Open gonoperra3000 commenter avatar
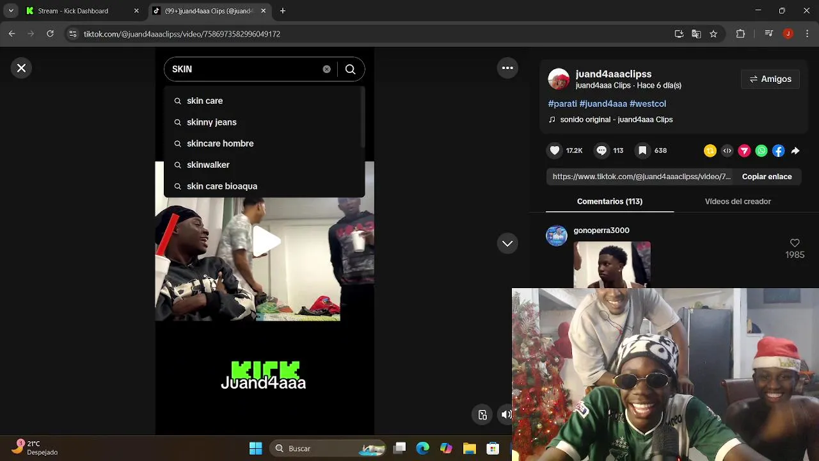Image resolution: width=819 pixels, height=461 pixels. click(x=557, y=236)
